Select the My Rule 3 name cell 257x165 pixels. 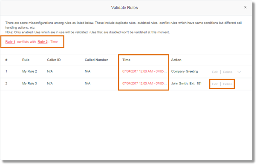29,84
